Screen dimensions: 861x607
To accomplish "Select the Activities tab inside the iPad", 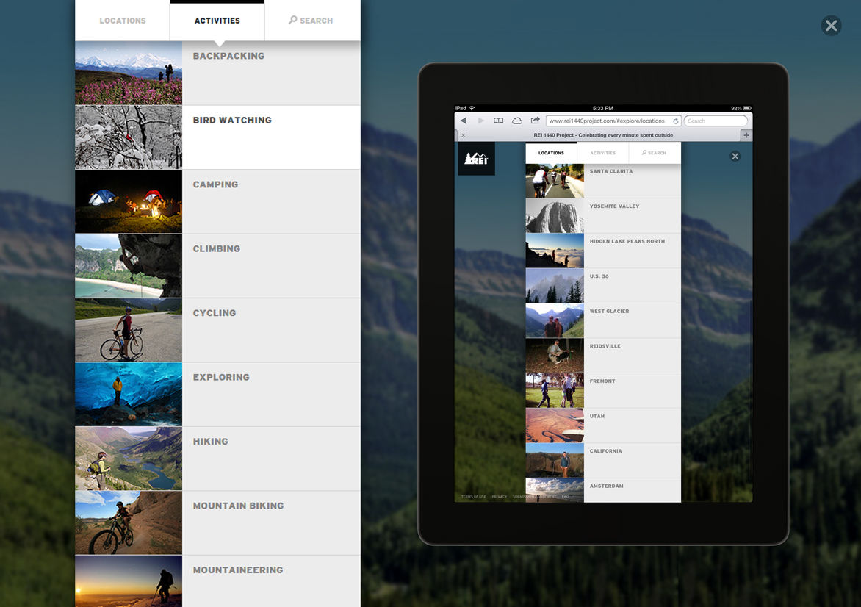I will point(602,153).
